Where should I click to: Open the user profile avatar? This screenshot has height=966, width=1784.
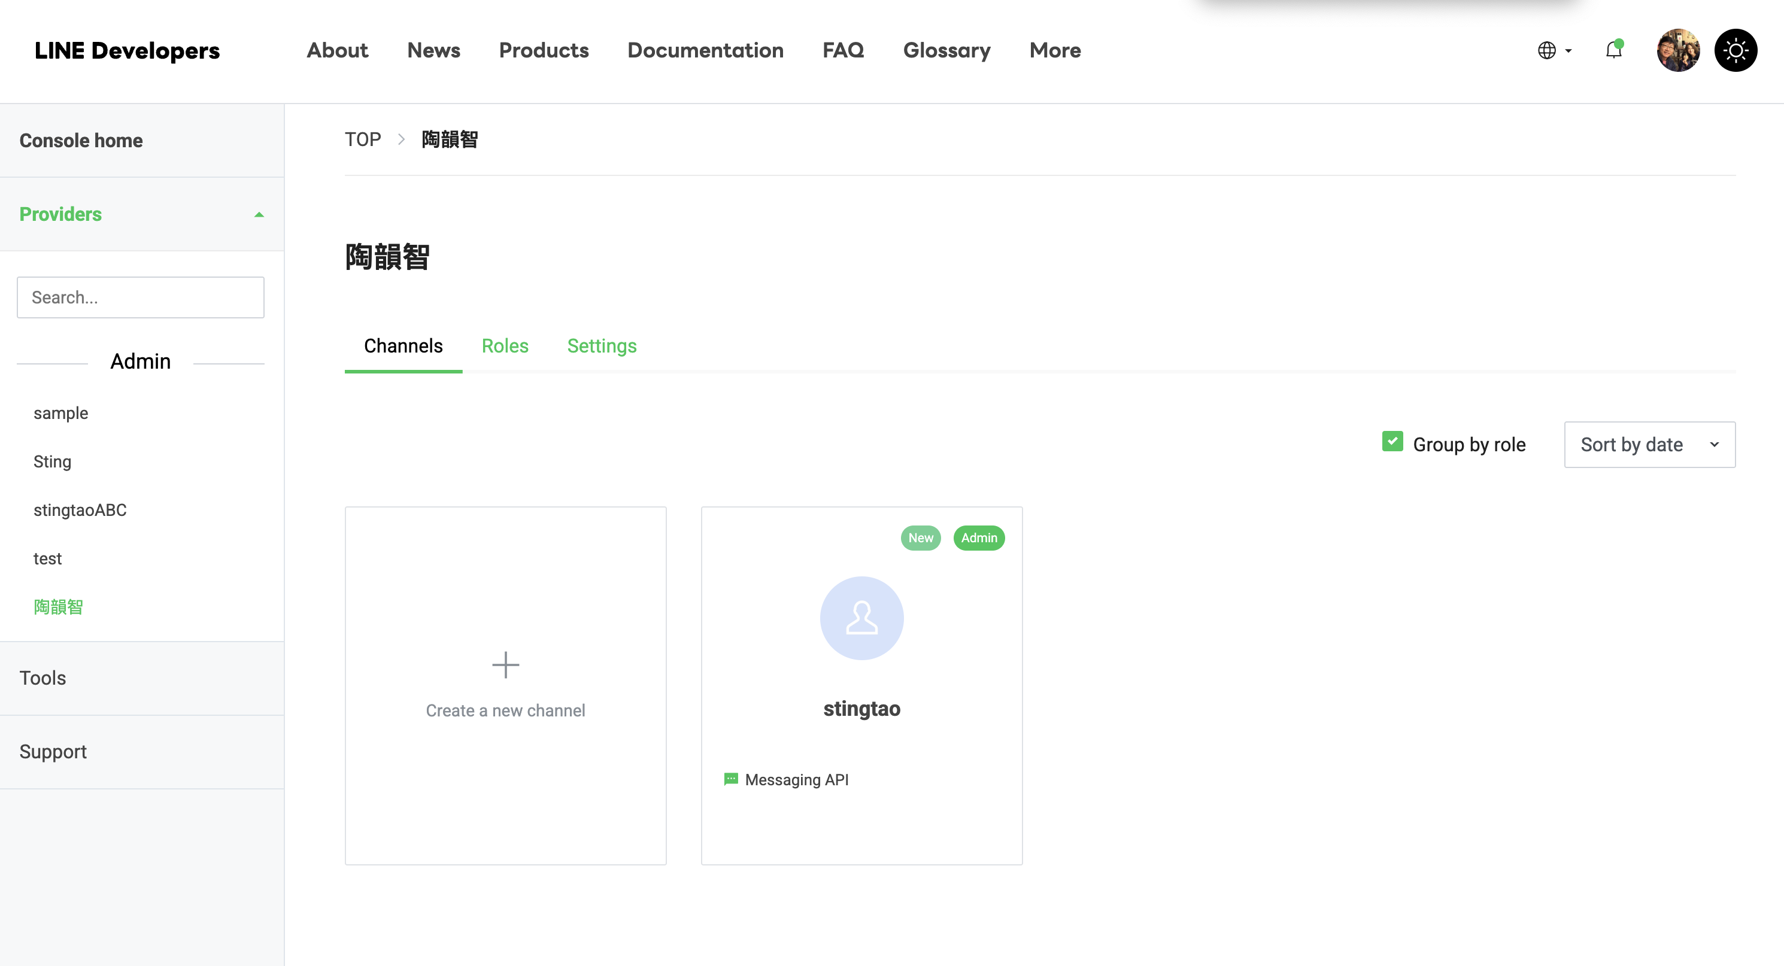1677,50
